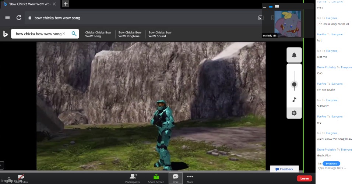Open the browser hamburger menu

click(7, 18)
